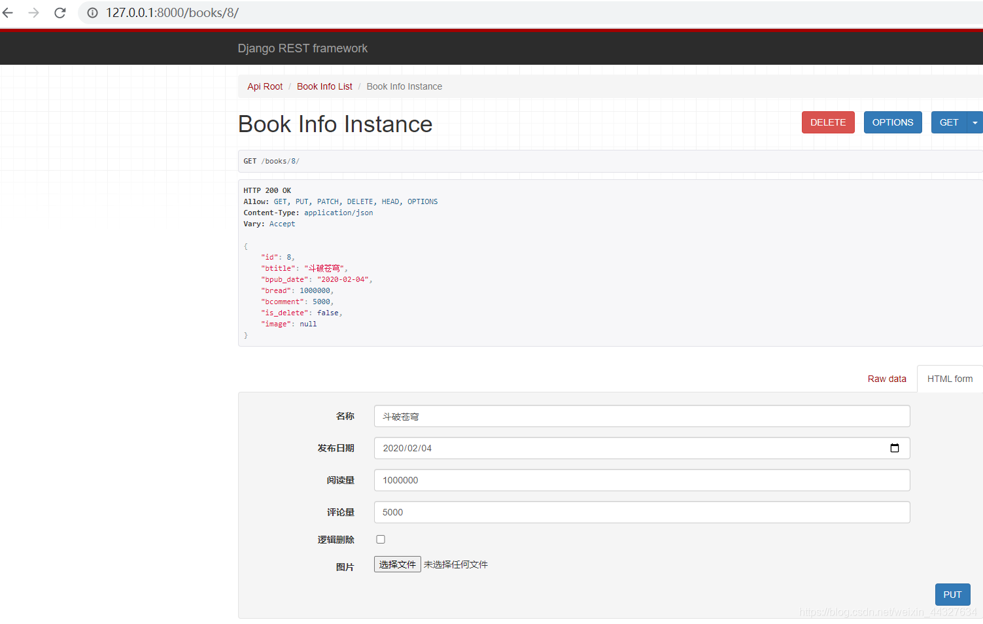The image size is (983, 624).
Task: Reload the page with the refresh icon
Action: pos(60,12)
